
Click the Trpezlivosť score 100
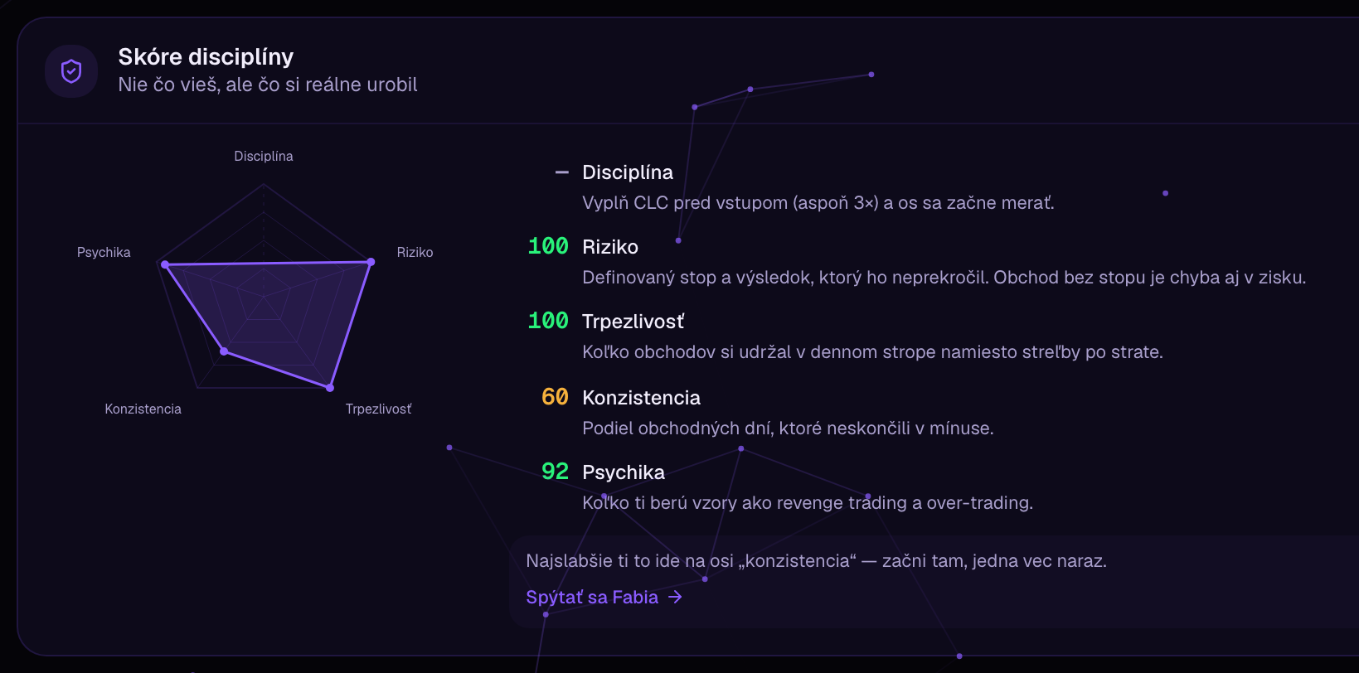[x=548, y=321]
